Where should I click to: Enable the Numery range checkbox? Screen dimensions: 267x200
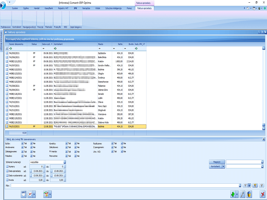point(7,166)
